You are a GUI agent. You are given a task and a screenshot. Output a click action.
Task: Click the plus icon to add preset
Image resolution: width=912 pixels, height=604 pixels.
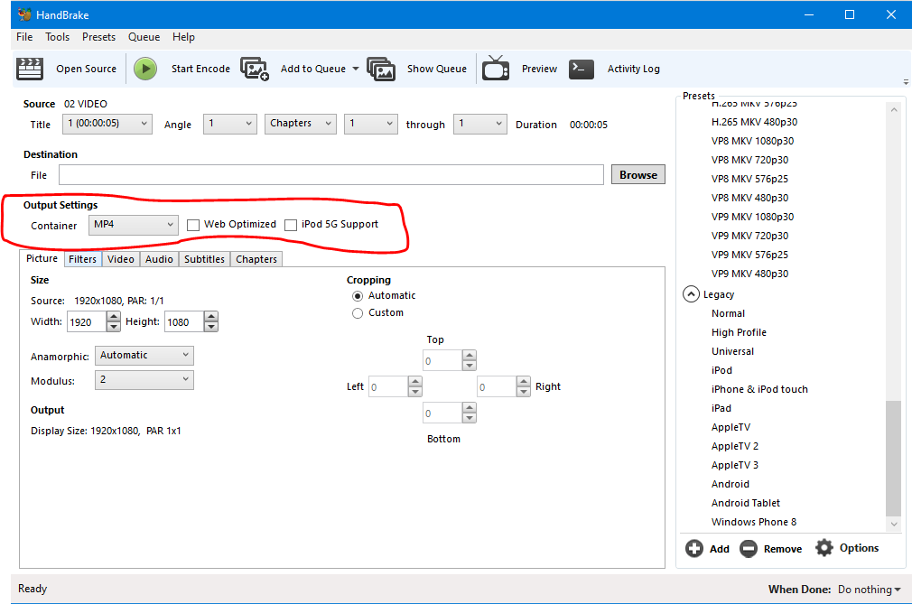(x=693, y=548)
